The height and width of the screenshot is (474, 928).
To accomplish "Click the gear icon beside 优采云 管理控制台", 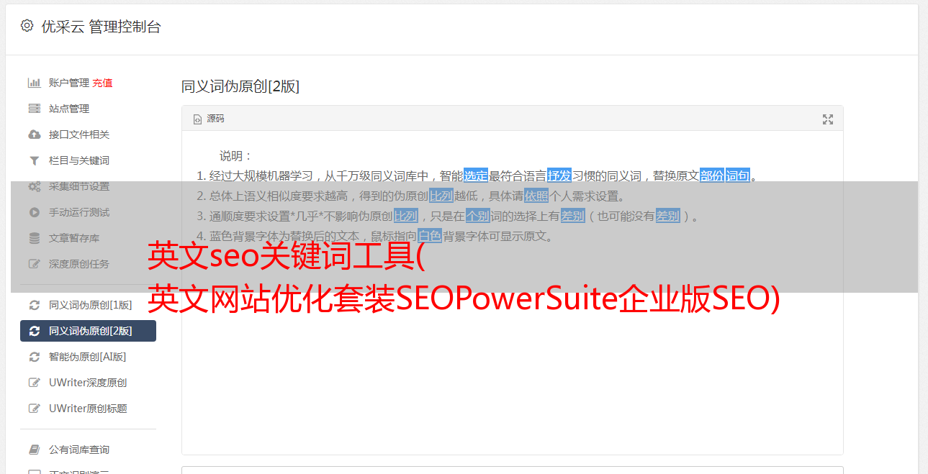I will (27, 26).
